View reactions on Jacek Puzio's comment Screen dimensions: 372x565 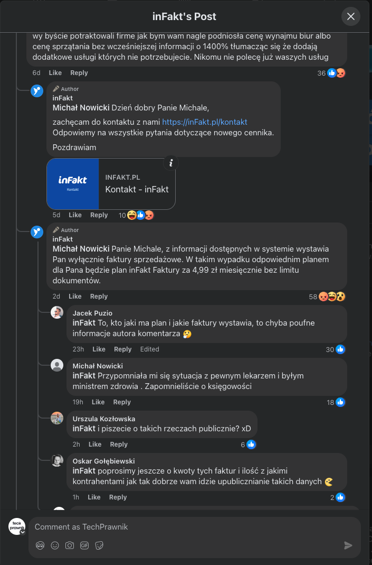336,349
